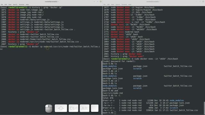Click the right terminal title bar text
The height and width of the screenshot is (115, 205).
153,2
